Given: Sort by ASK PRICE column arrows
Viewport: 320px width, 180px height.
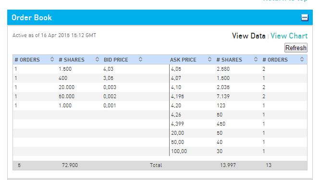Looking at the screenshot, I should [209, 60].
